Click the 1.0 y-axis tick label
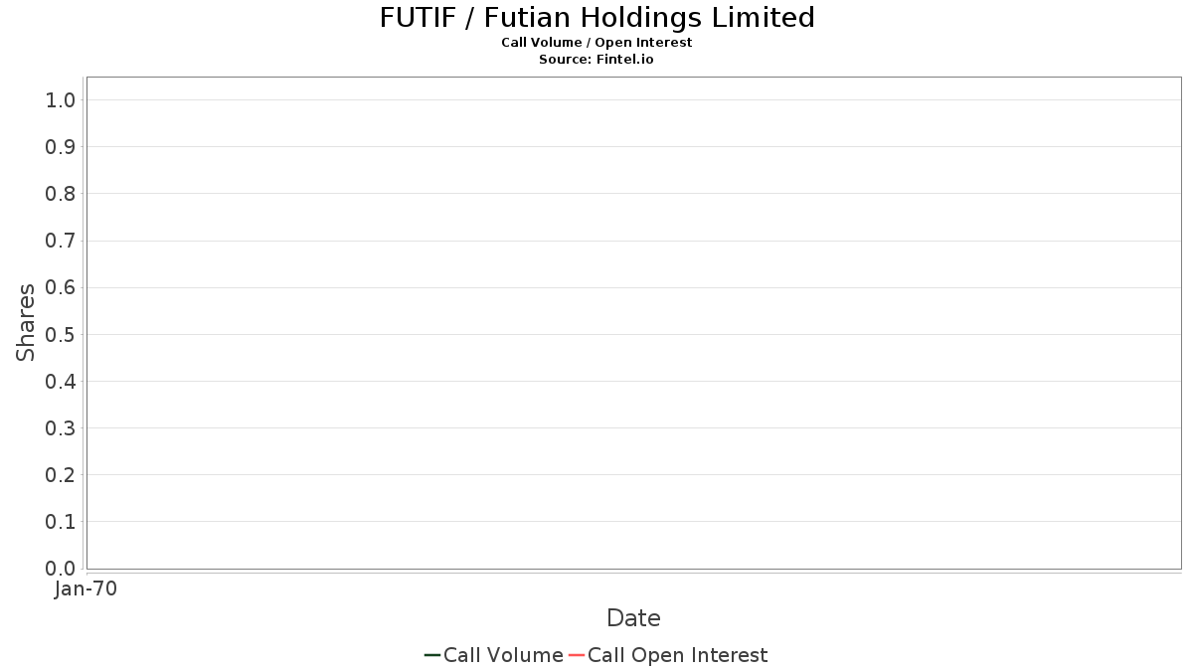Image resolution: width=1193 pixels, height=671 pixels. click(x=61, y=99)
